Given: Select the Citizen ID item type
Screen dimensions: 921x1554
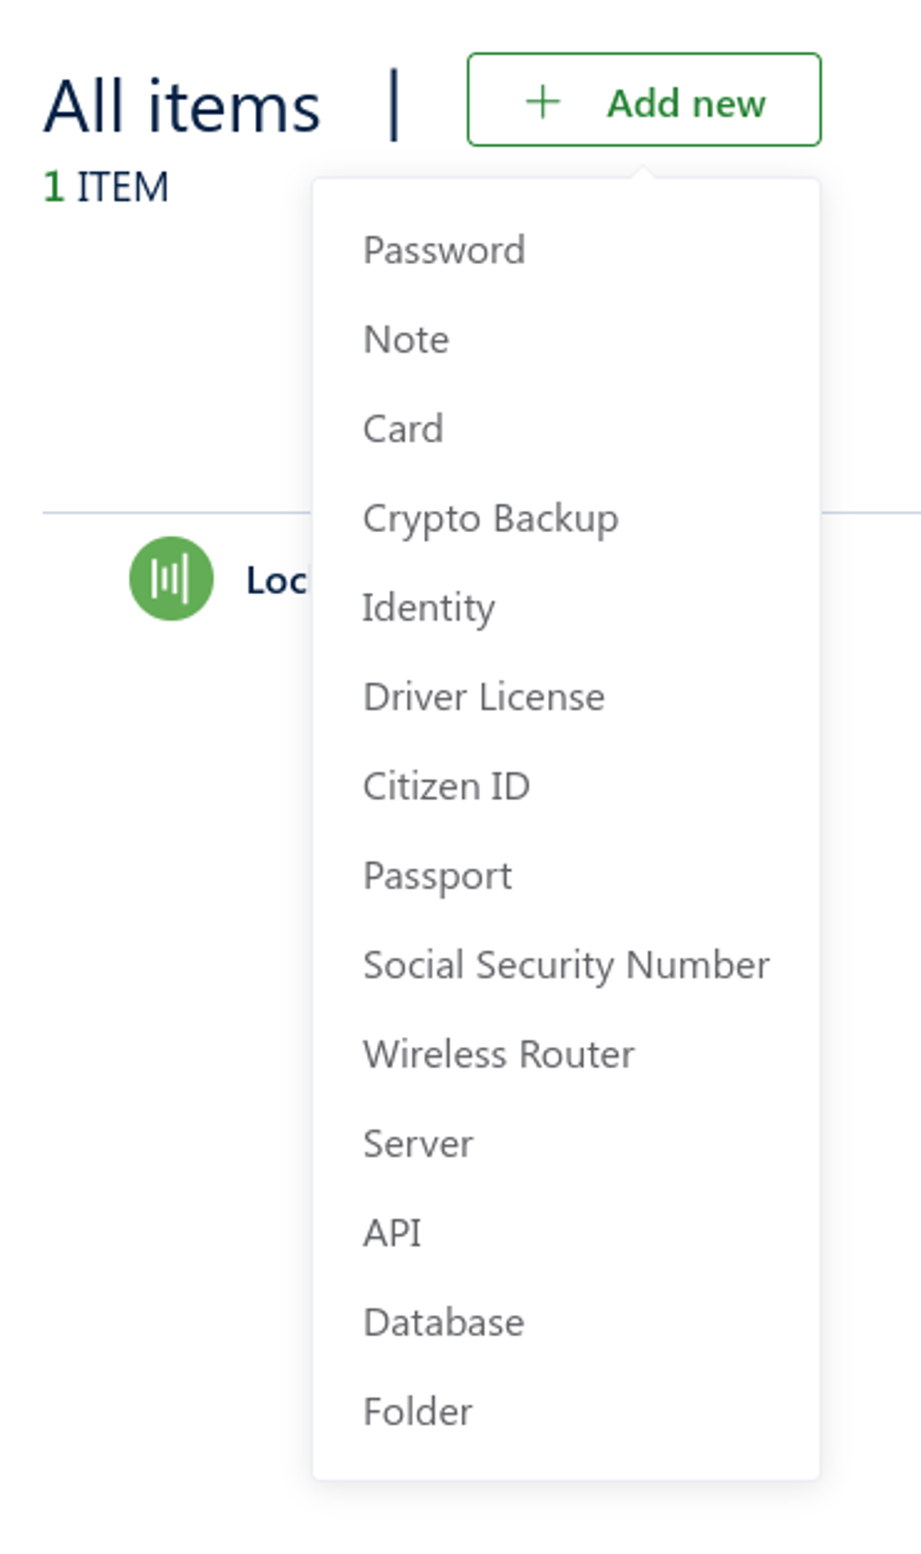Looking at the screenshot, I should pos(446,785).
